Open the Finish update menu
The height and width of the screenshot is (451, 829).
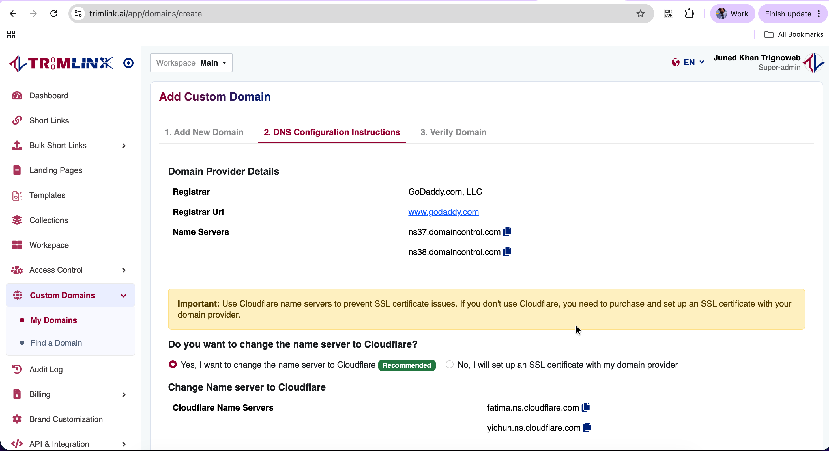(x=793, y=14)
